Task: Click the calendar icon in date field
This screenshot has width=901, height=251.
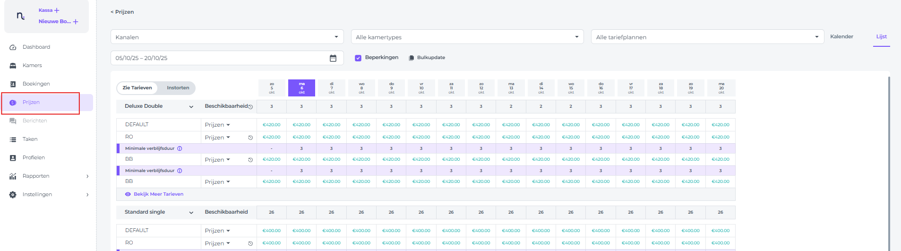Action: (x=333, y=58)
